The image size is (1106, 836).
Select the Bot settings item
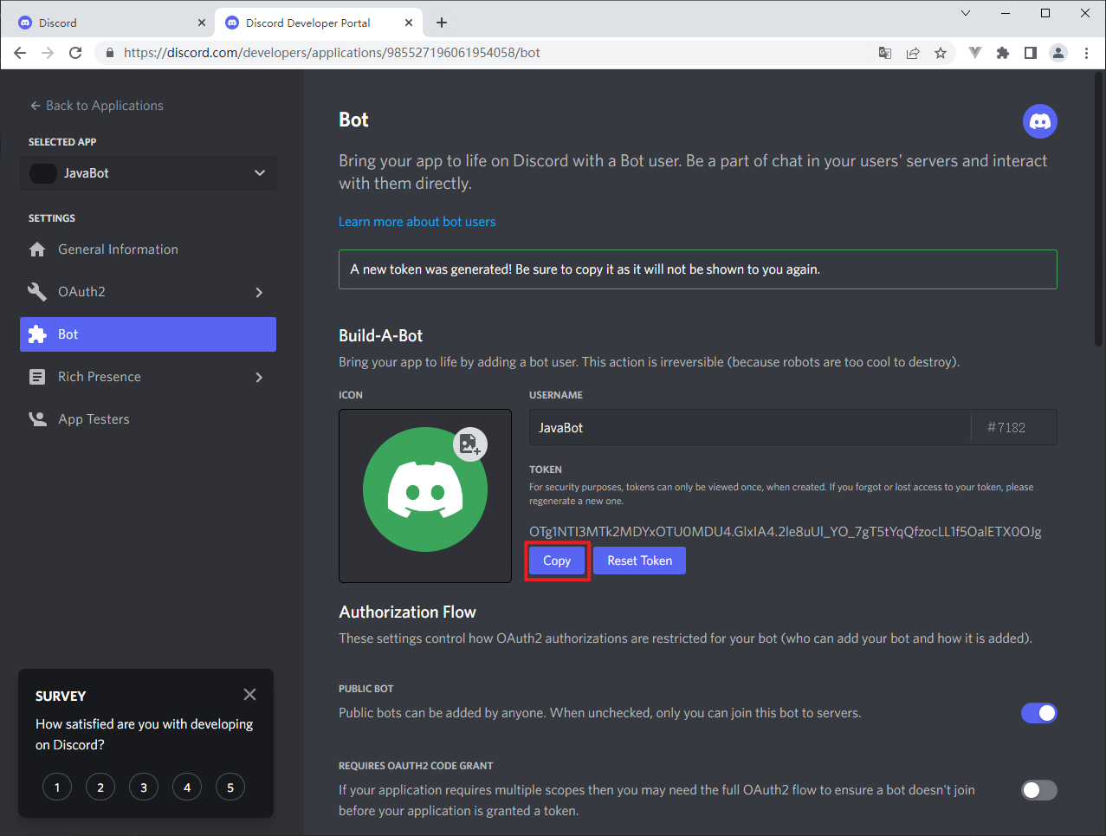148,334
